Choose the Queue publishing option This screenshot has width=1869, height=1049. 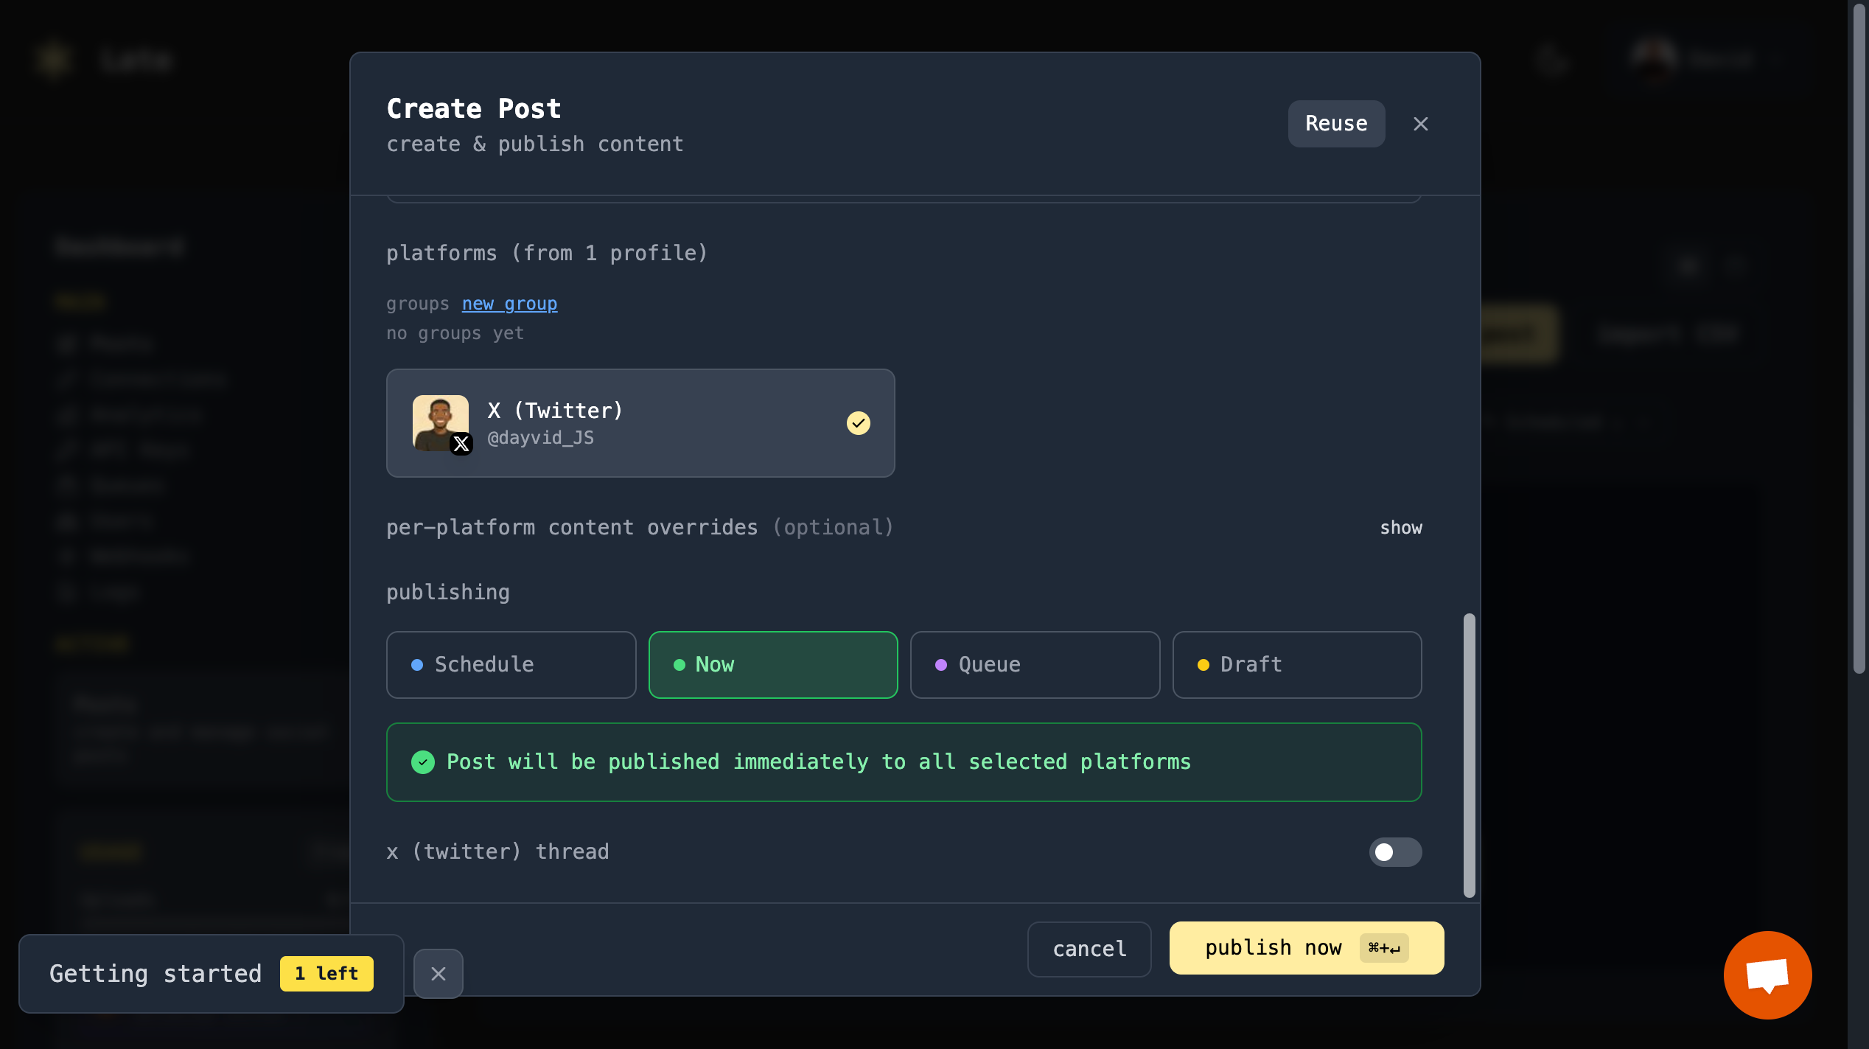click(1034, 664)
